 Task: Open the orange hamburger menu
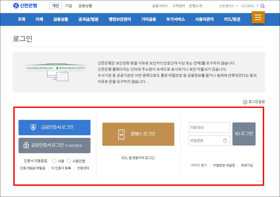click(258, 17)
